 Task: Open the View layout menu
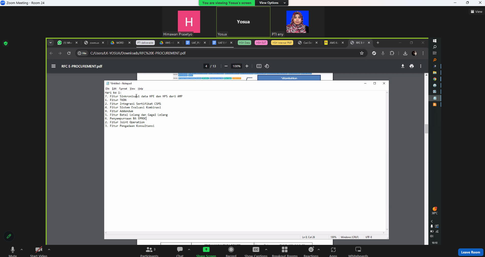(x=476, y=12)
